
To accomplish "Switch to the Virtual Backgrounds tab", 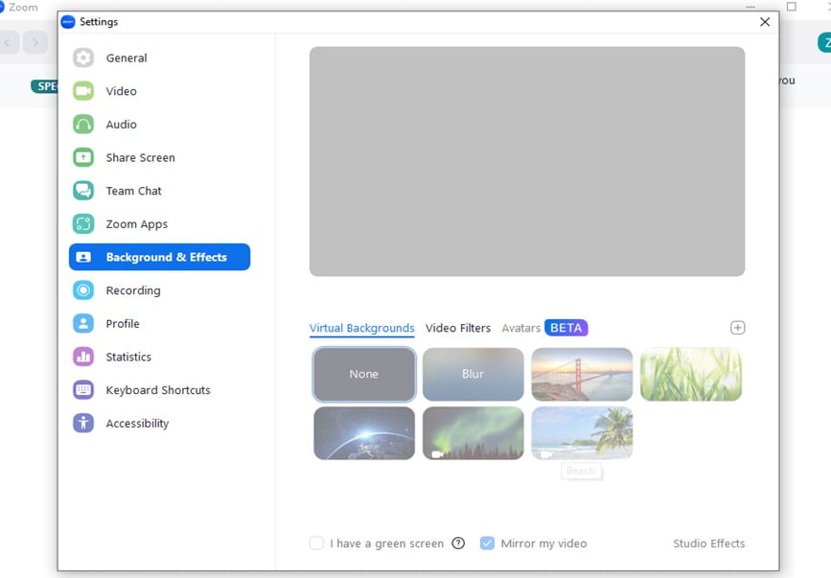I will point(362,329).
